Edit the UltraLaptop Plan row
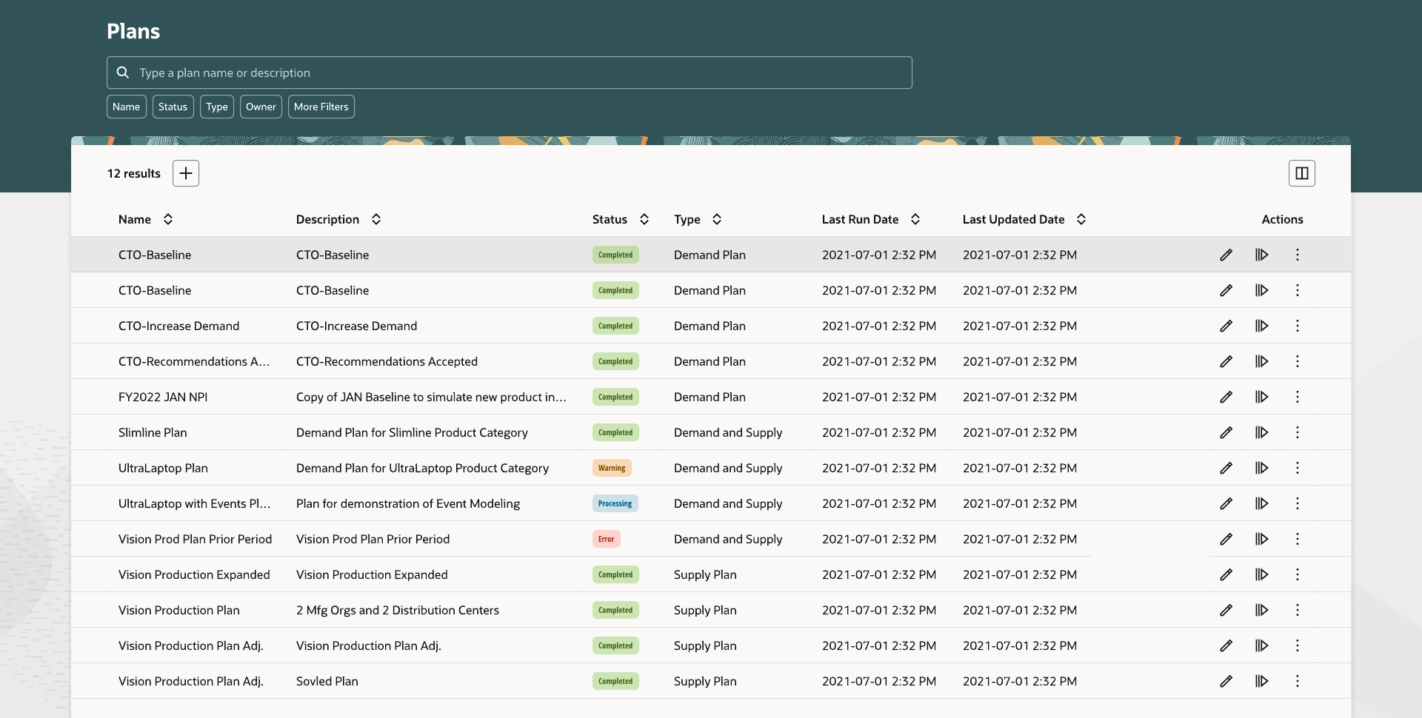Viewport: 1422px width, 718px height. click(x=1226, y=468)
